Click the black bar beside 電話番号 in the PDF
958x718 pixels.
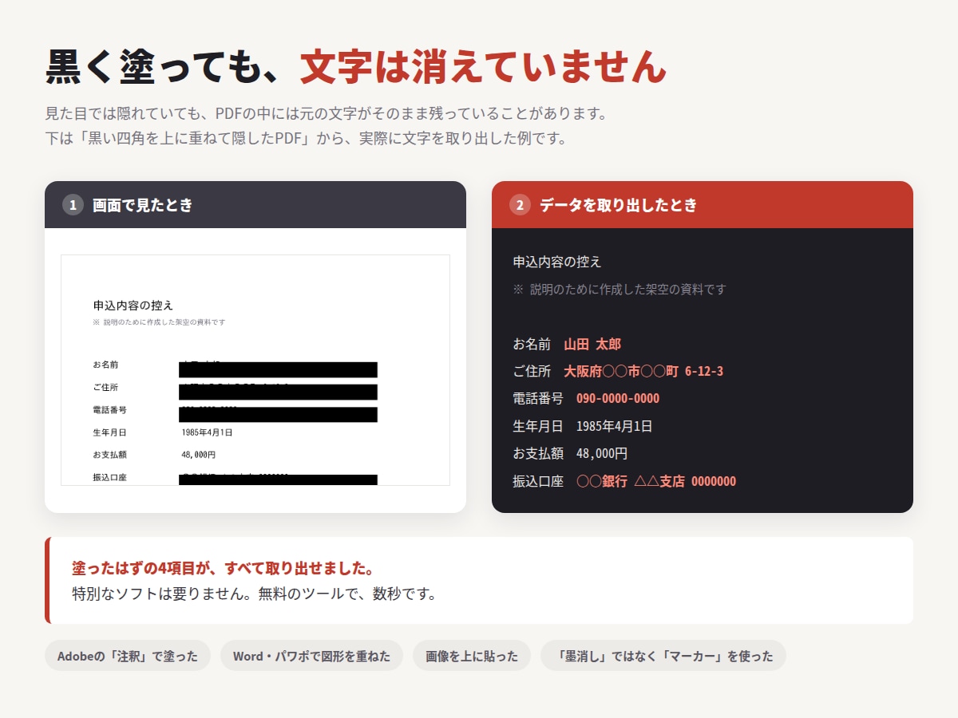pos(278,414)
